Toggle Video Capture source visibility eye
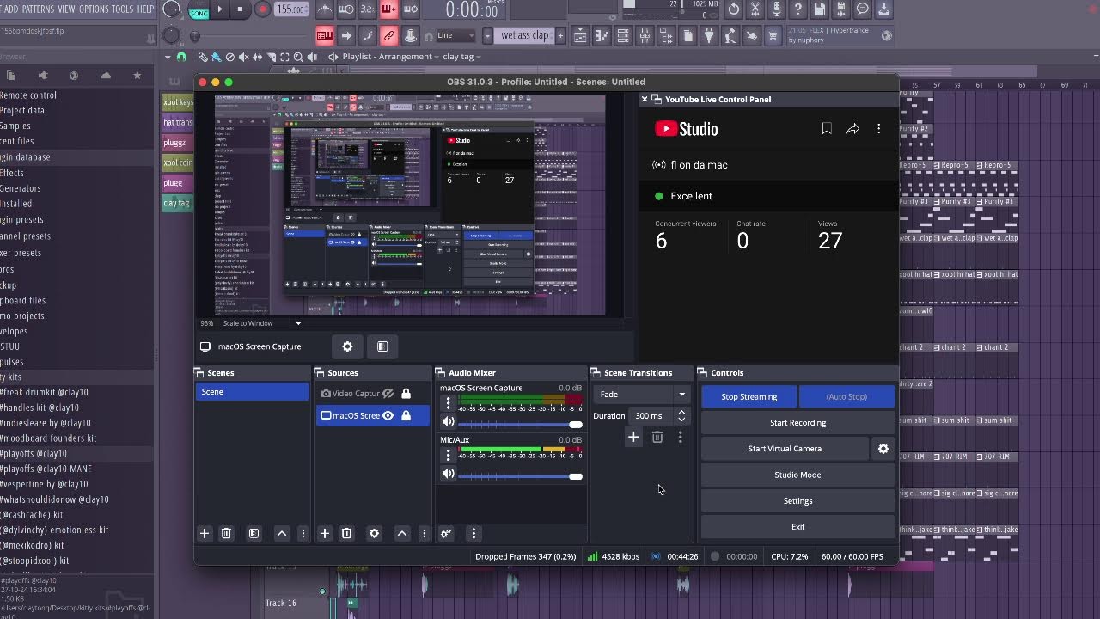This screenshot has height=619, width=1100. tap(388, 394)
